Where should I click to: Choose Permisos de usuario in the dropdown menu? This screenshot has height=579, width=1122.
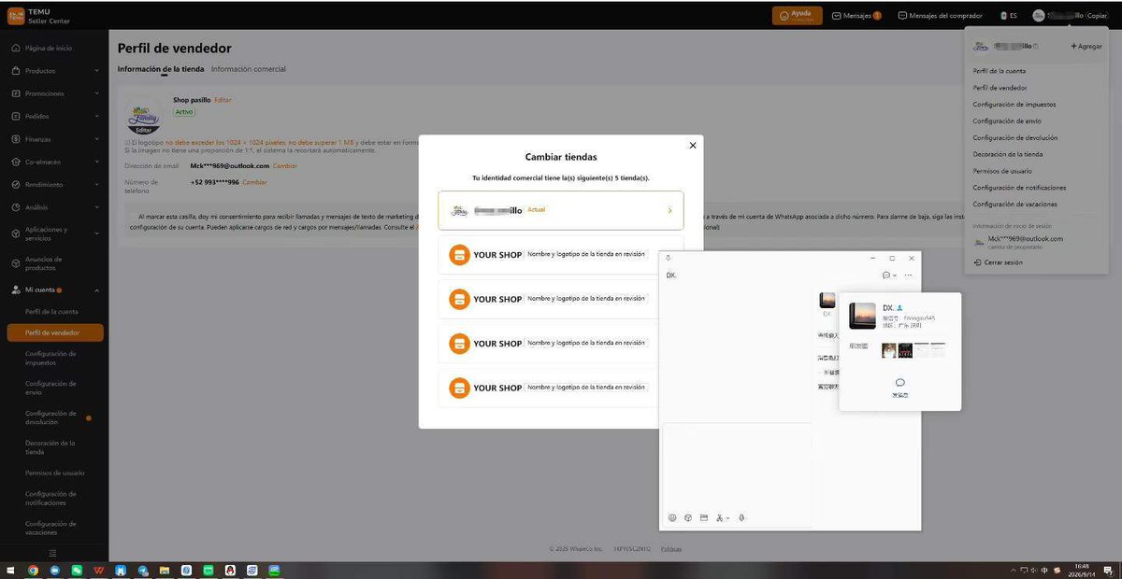coord(1002,171)
